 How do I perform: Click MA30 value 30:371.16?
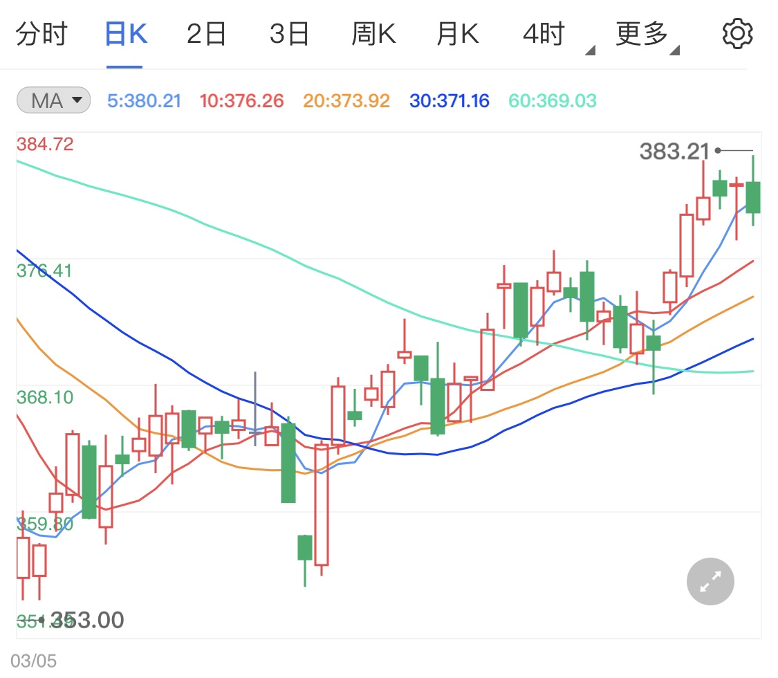pyautogui.click(x=449, y=101)
